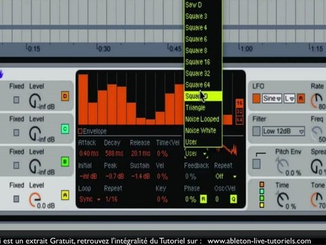Choose Noise Looped from waveform list
Screen dimensions: 326x245
click(x=202, y=119)
